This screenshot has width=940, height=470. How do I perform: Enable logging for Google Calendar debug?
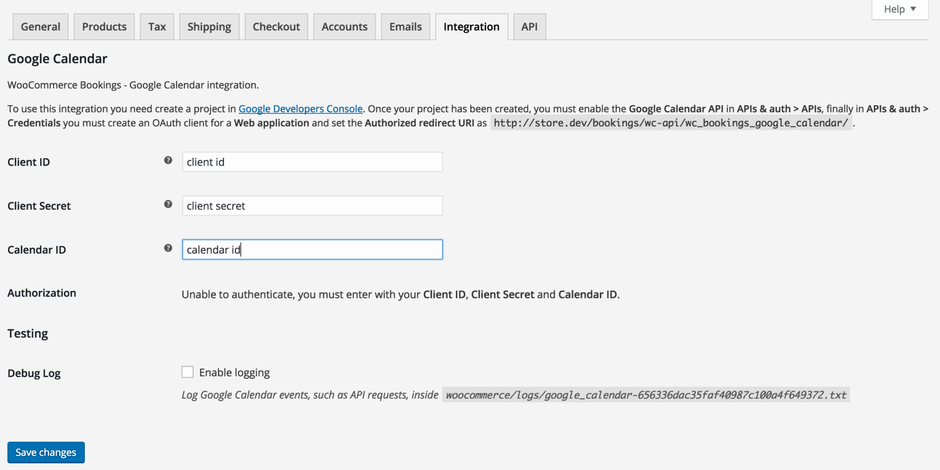point(187,372)
